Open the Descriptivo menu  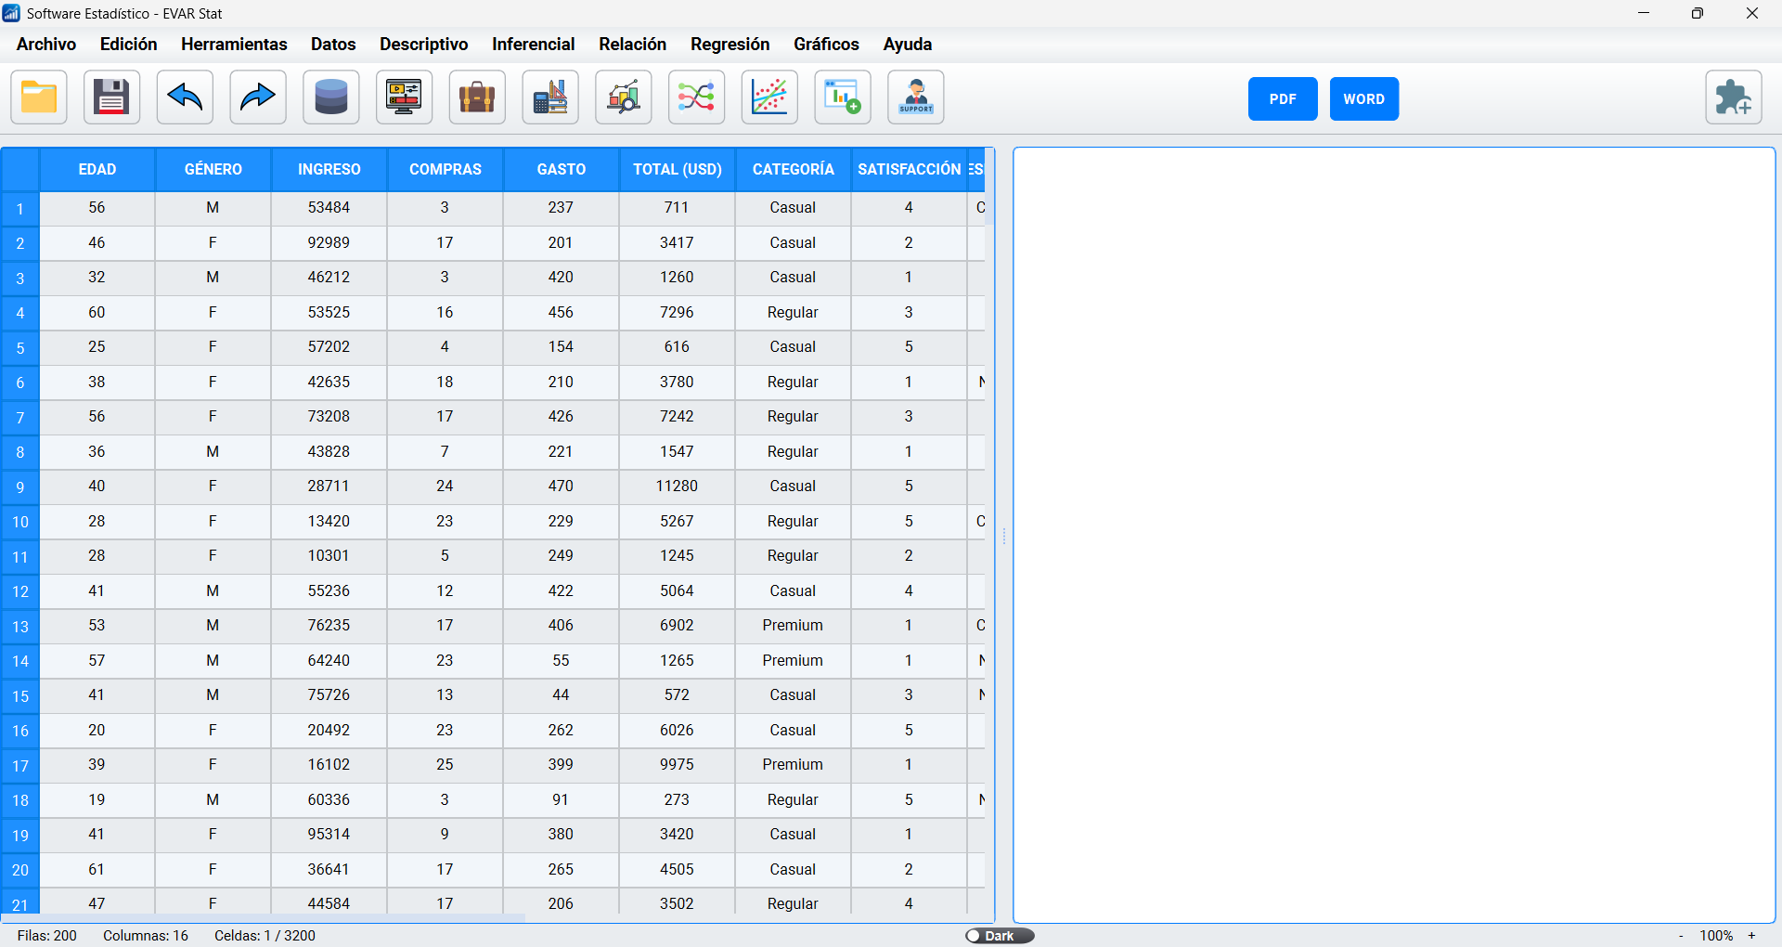pos(423,45)
